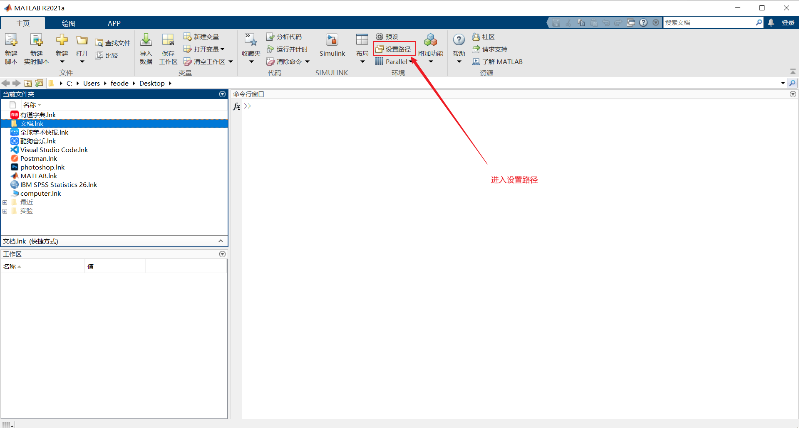The image size is (799, 428).
Task: Open address bar path history dropdown
Action: [x=783, y=83]
